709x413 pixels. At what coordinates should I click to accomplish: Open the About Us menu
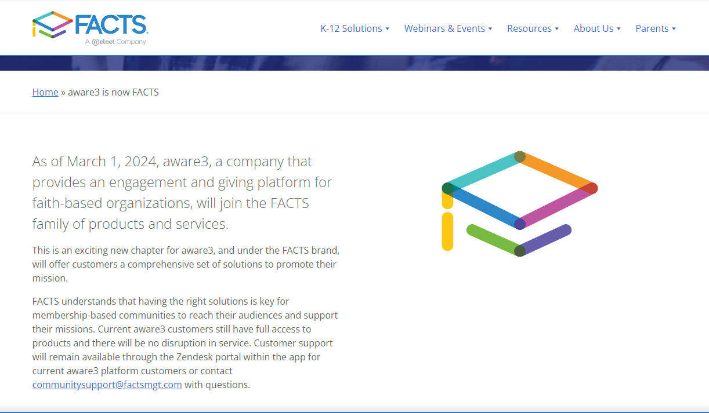pos(593,28)
